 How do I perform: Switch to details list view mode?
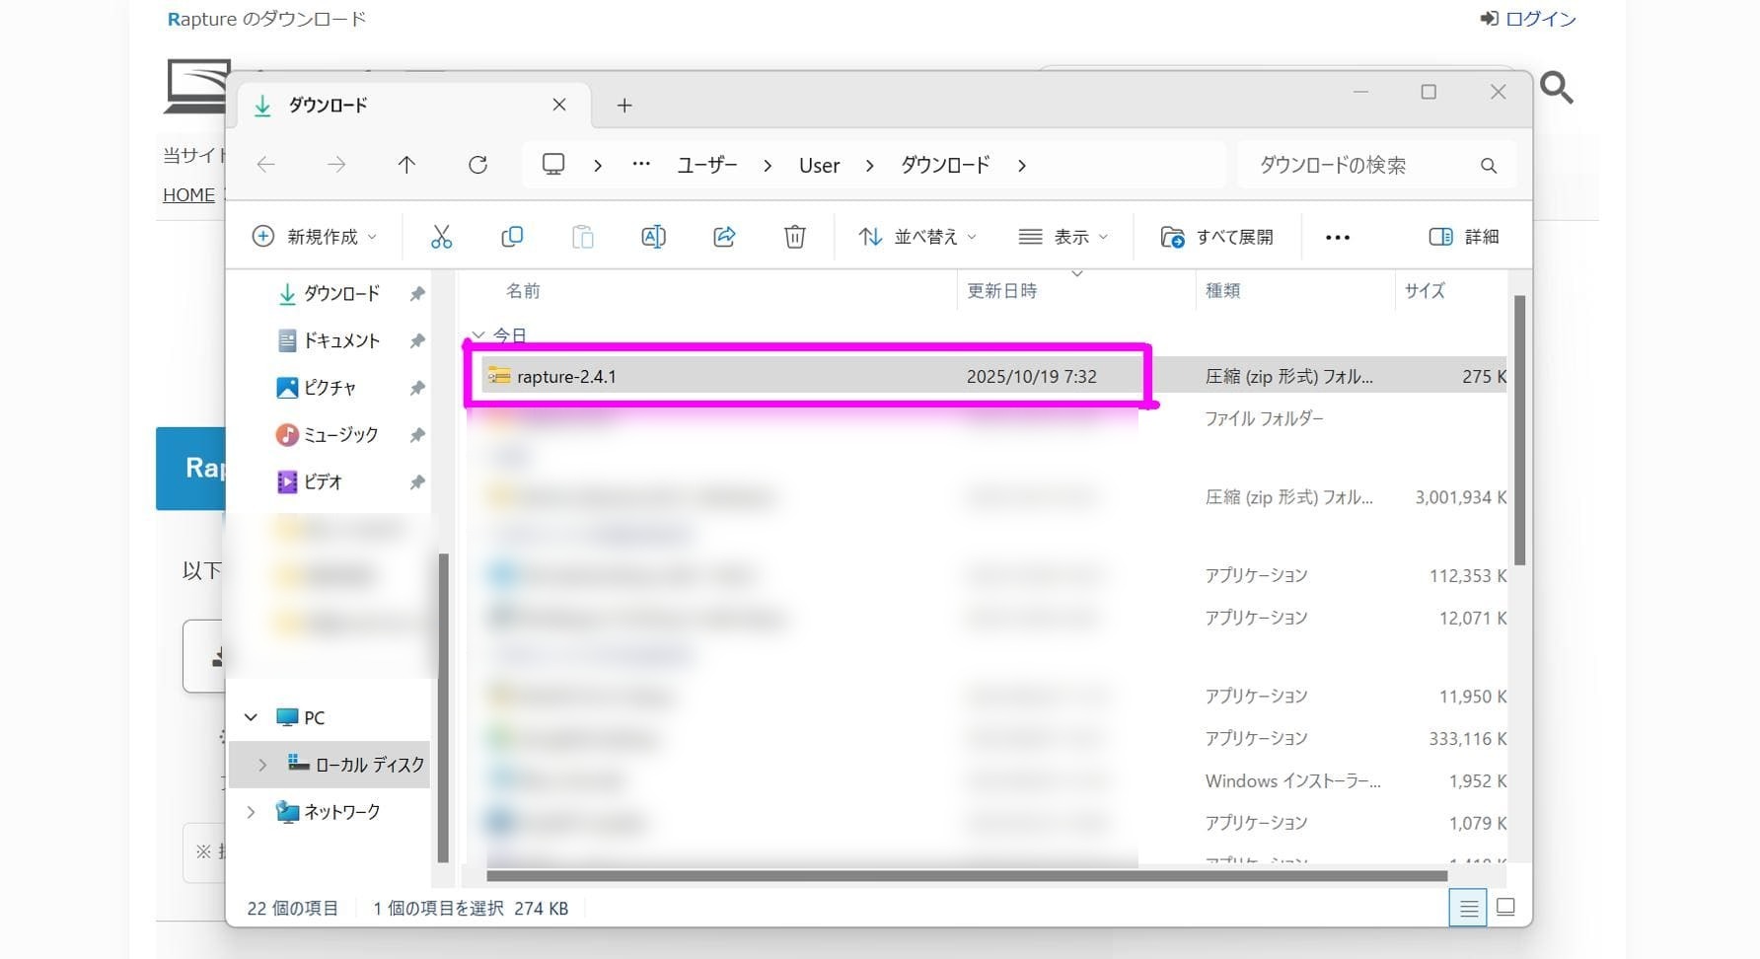click(x=1468, y=908)
